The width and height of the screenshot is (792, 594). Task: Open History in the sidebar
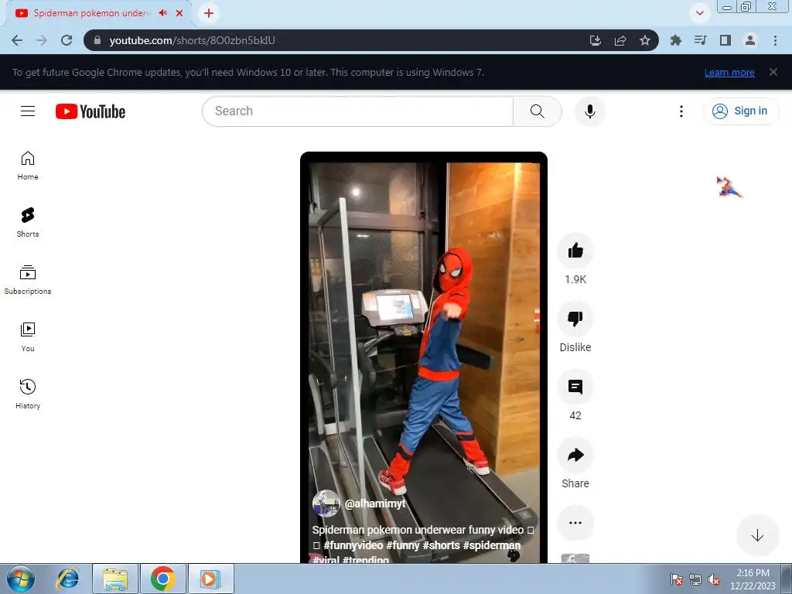(28, 394)
